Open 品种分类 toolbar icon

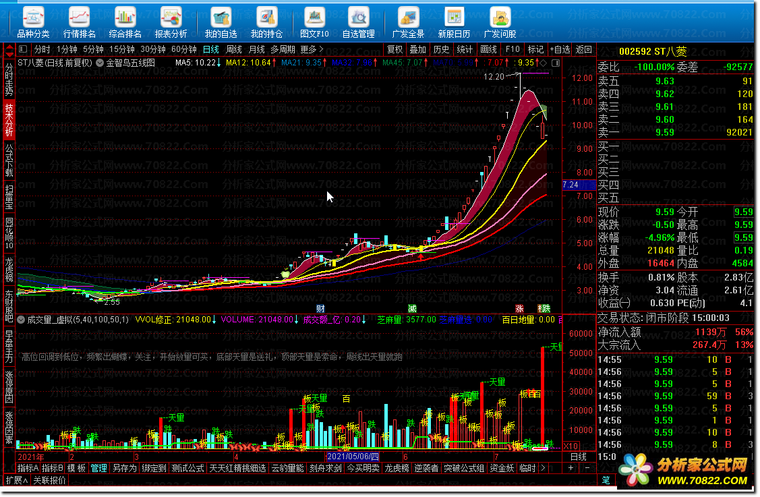(33, 22)
